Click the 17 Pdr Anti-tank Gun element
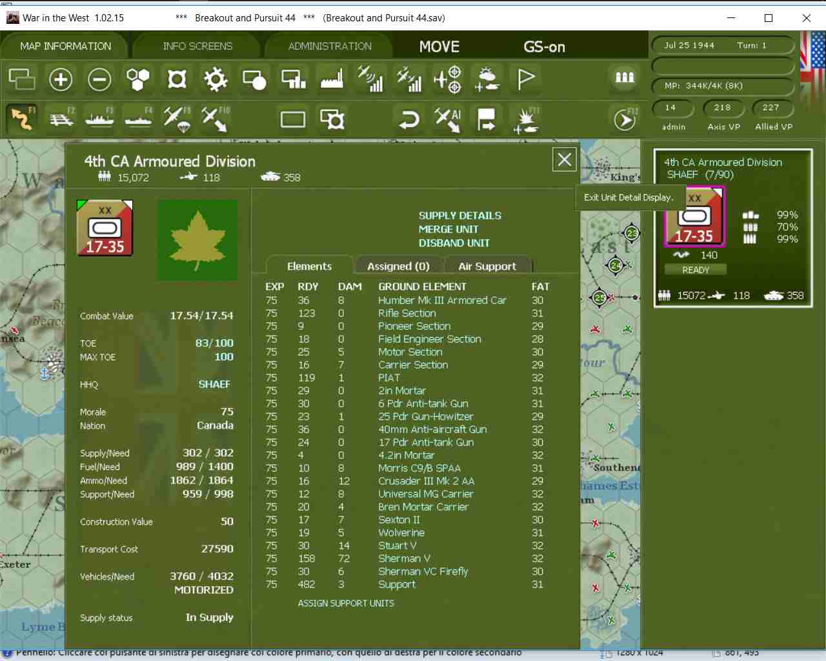Screen dimensions: 826x661 pyautogui.click(x=426, y=442)
